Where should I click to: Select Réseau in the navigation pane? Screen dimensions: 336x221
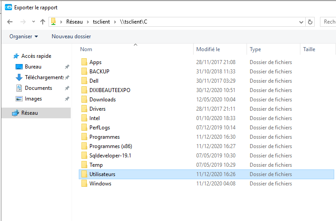(36, 113)
